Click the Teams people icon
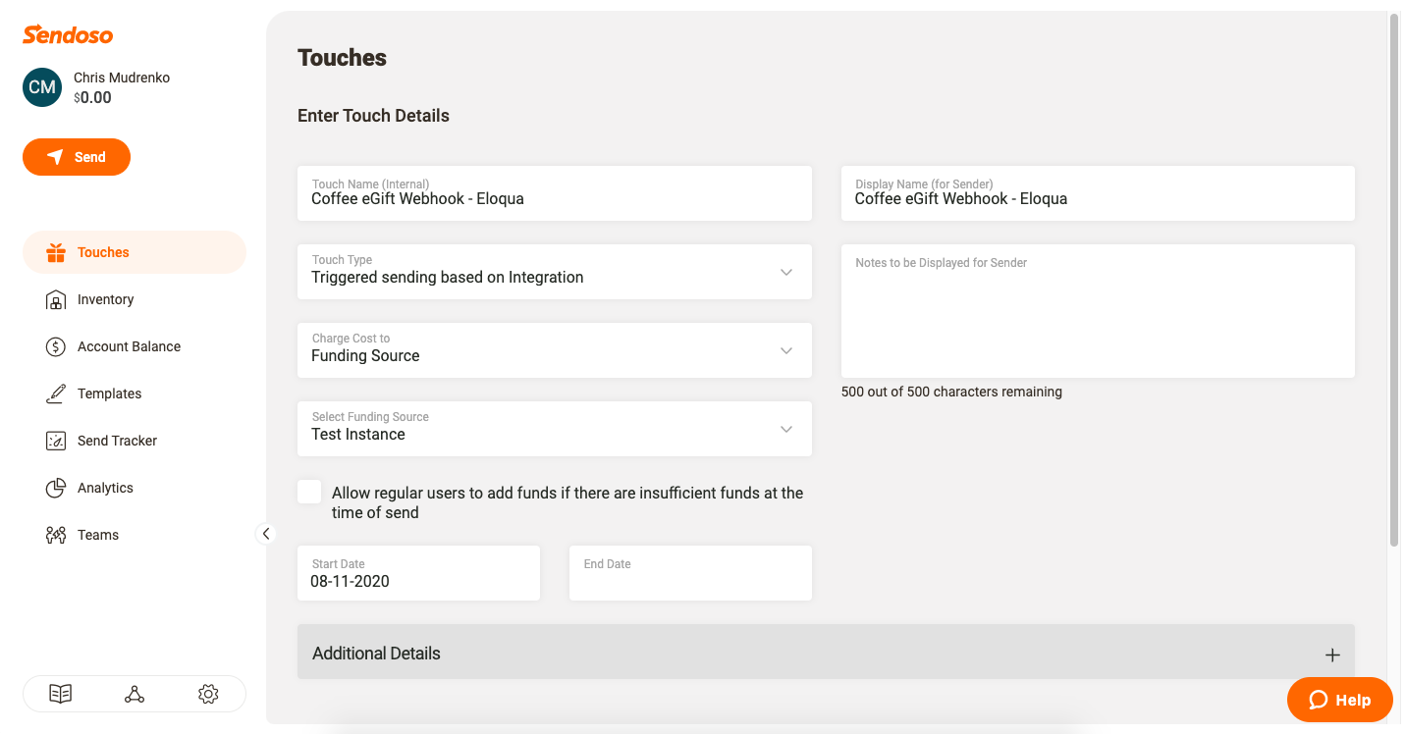This screenshot has height=734, width=1405. pyautogui.click(x=56, y=535)
